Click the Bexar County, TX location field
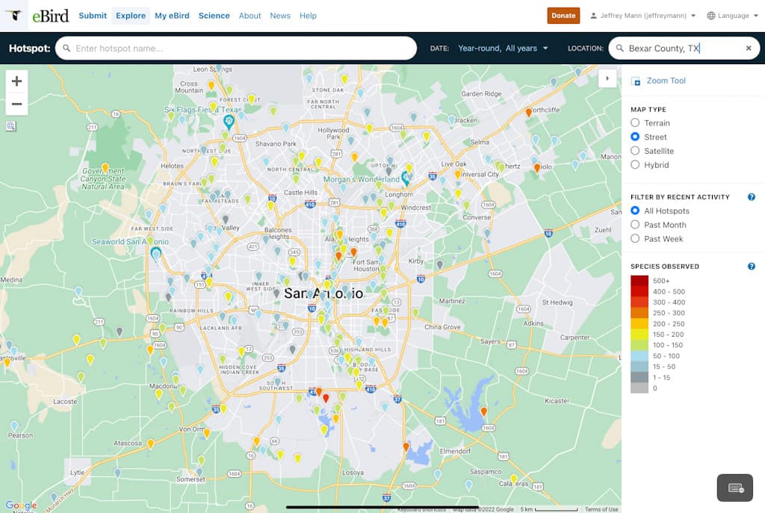This screenshot has width=765, height=513. [684, 49]
